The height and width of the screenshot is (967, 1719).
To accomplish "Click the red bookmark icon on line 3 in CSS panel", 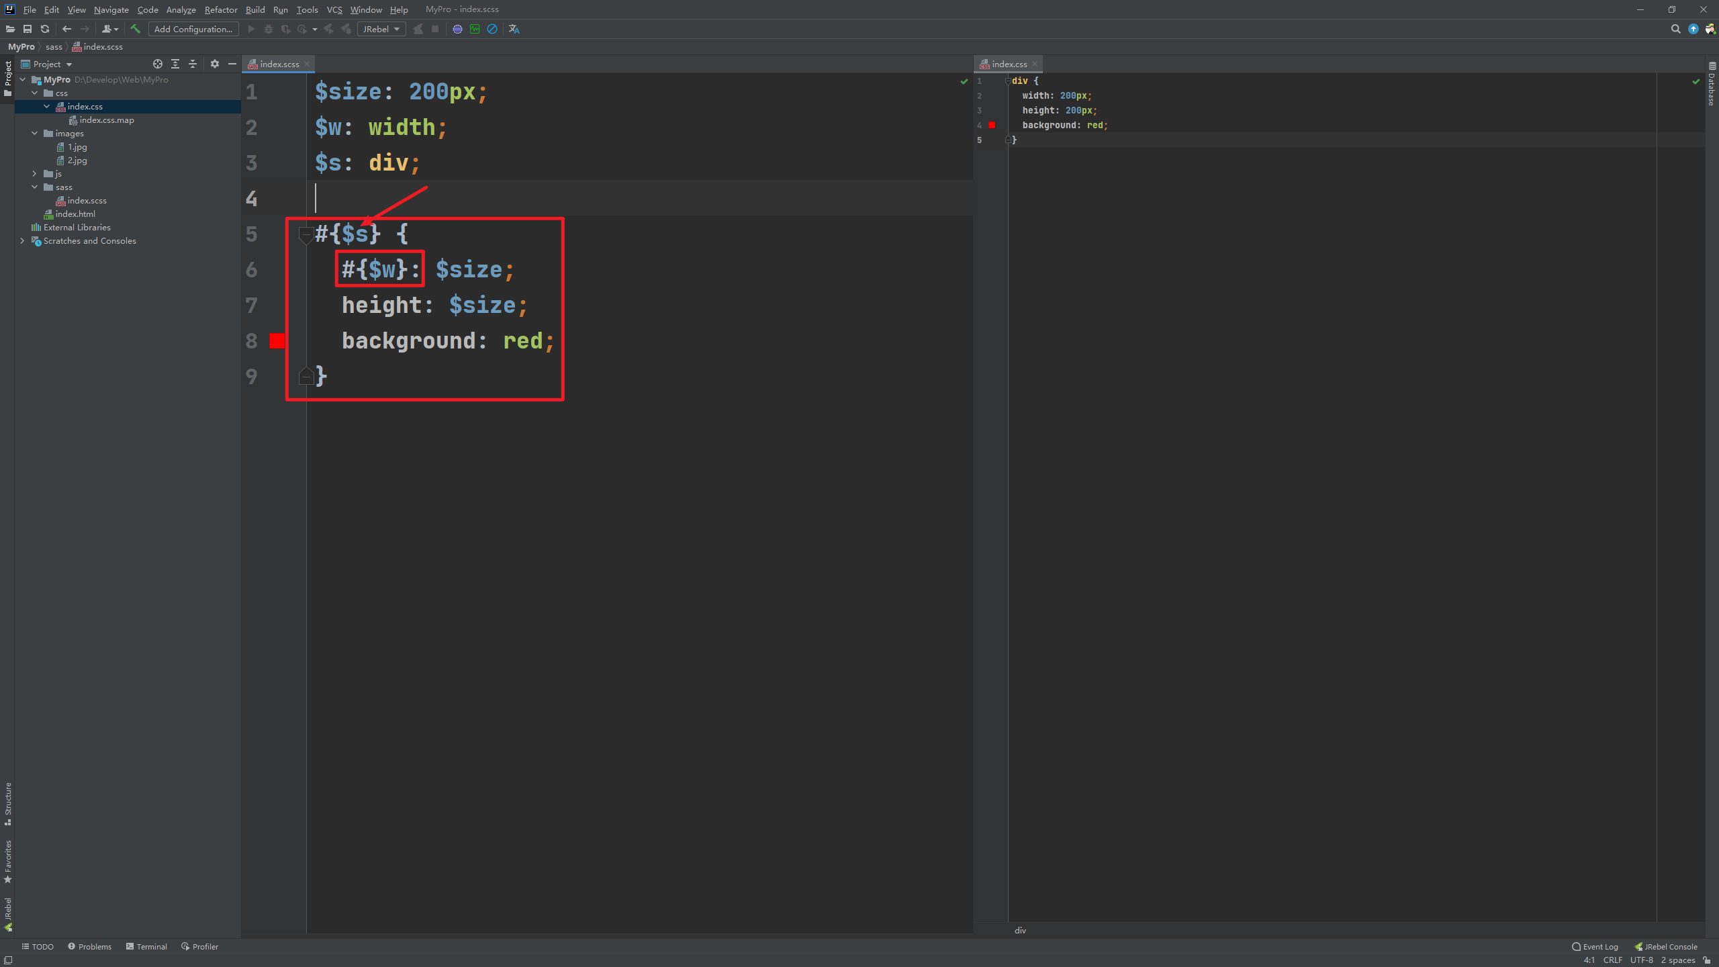I will click(x=992, y=124).
